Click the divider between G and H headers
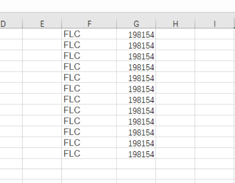Screen dimensions: 235x183 (x=156, y=23)
